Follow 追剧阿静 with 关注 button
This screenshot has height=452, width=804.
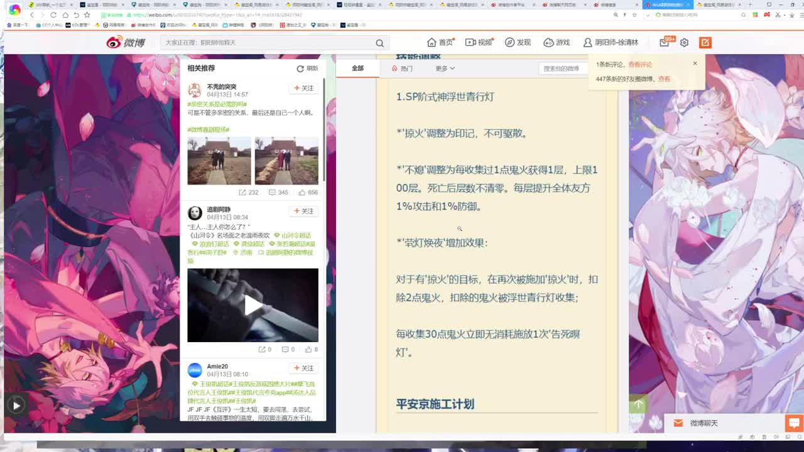[304, 211]
